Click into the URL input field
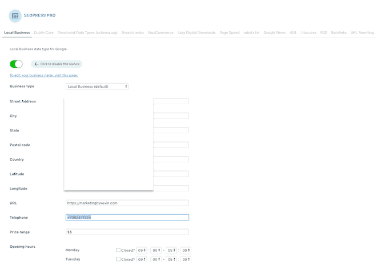Viewport: 377px width, 262px height. 127,203
